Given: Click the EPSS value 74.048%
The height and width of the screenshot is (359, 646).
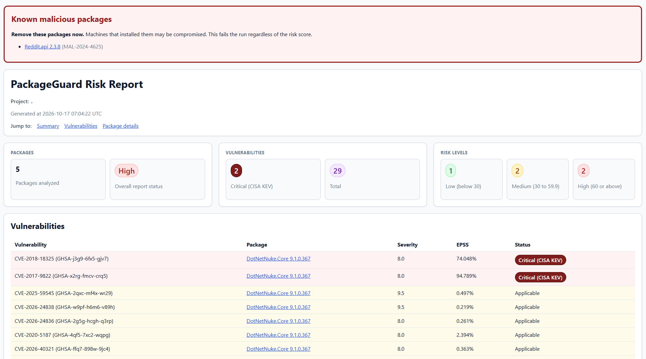Looking at the screenshot, I should click(x=466, y=259).
